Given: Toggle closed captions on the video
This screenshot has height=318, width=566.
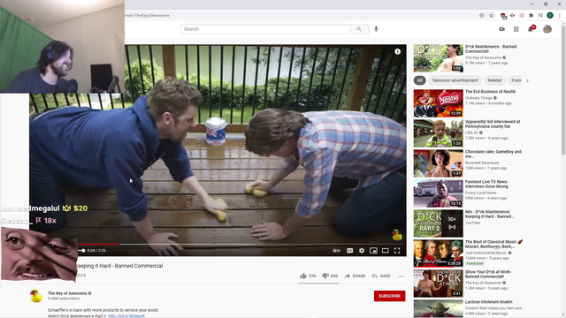Looking at the screenshot, I should click(350, 251).
